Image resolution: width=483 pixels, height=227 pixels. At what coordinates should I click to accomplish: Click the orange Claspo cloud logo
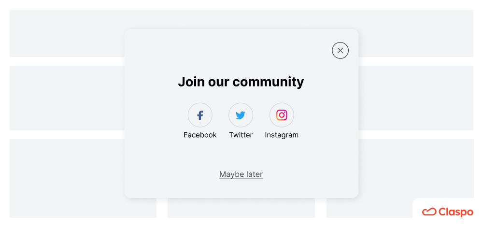pyautogui.click(x=429, y=212)
